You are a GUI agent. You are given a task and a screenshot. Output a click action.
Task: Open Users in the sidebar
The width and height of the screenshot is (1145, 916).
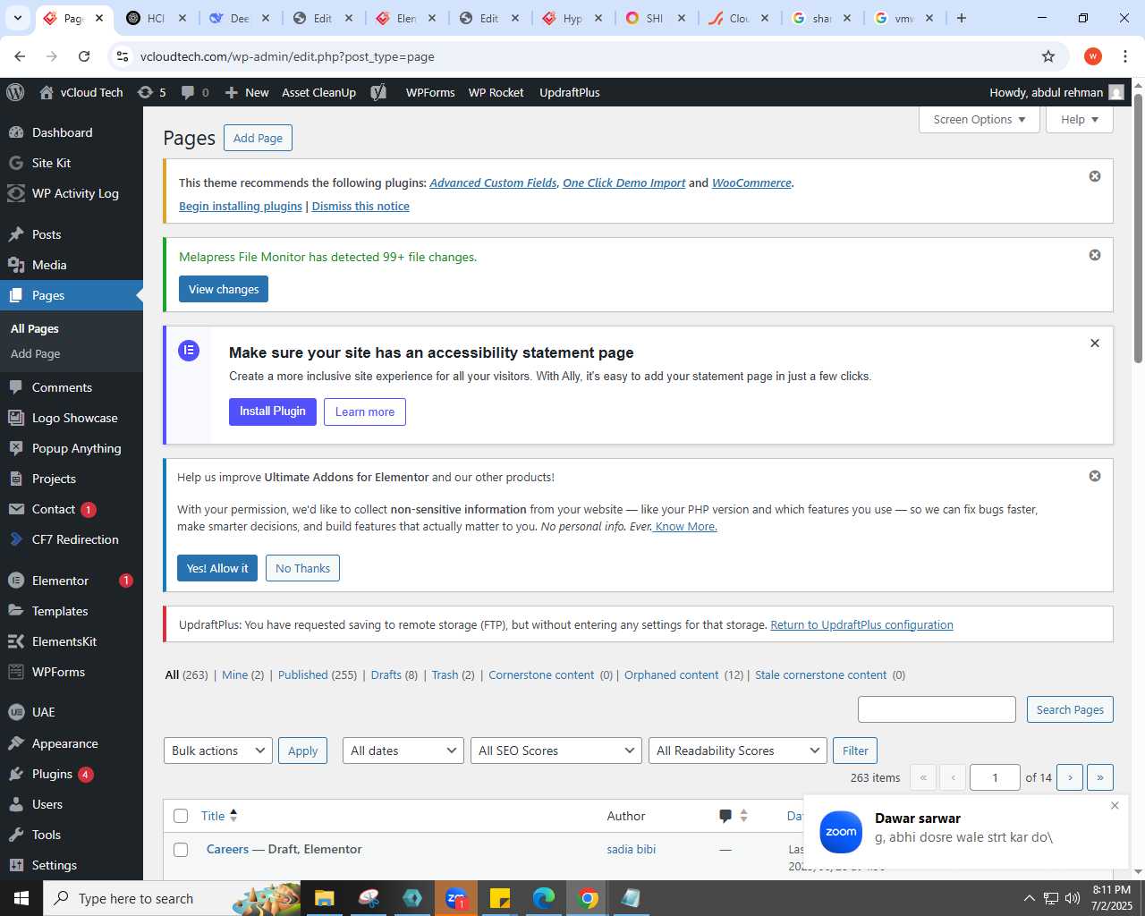point(72,804)
